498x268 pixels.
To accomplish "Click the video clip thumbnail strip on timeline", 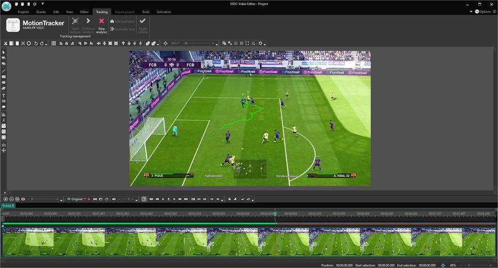I will point(248,243).
